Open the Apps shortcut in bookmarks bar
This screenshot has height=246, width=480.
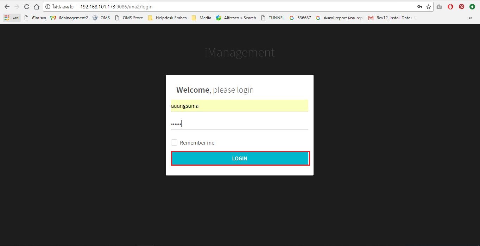12,18
